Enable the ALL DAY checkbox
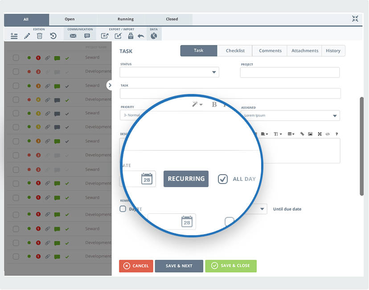This screenshot has width=369, height=290. [223, 179]
